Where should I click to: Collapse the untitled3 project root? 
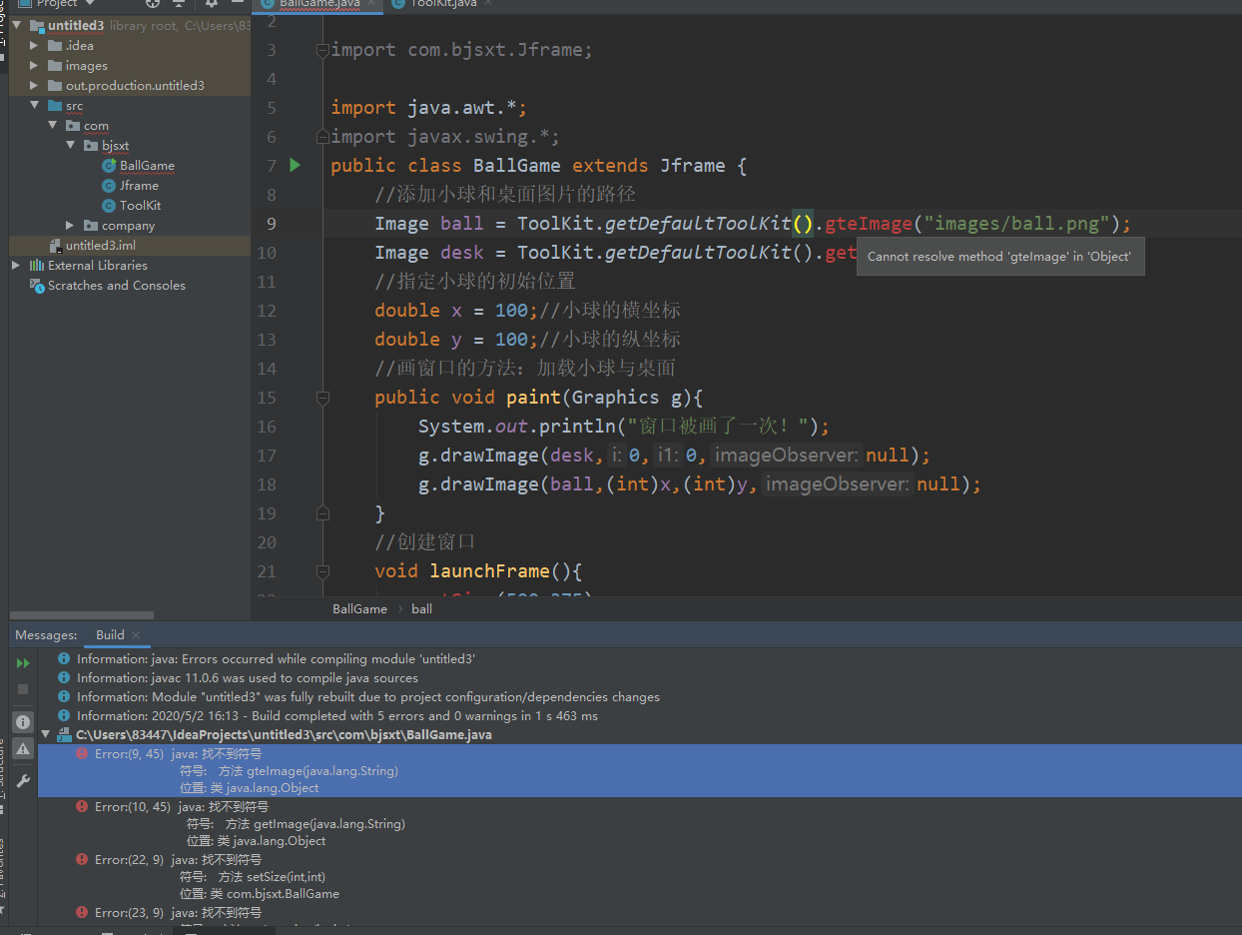click(17, 26)
